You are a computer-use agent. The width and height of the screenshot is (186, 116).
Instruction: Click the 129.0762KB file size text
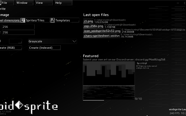[101, 22]
